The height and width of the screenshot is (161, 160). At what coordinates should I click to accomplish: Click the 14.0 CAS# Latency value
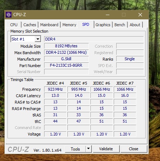point(79,95)
